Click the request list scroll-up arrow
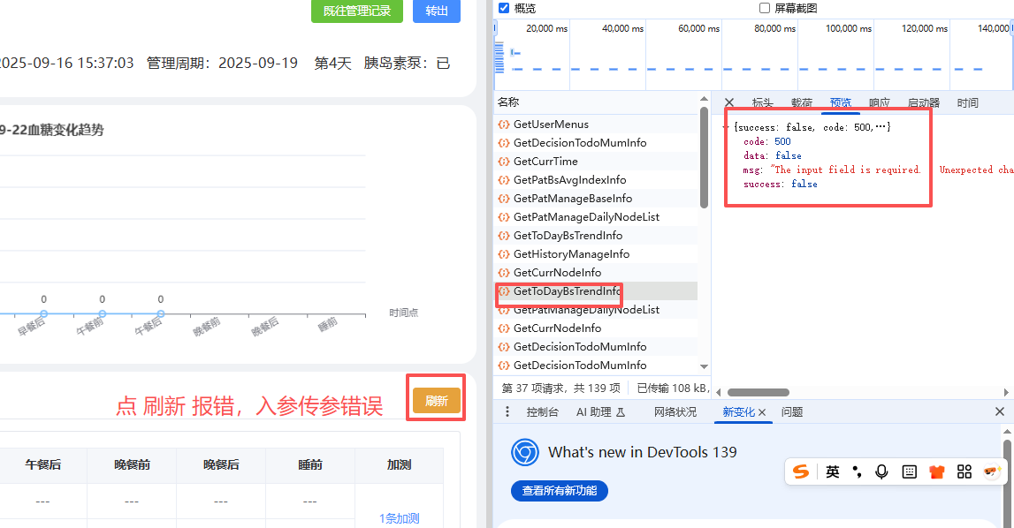1014x528 pixels. (704, 99)
